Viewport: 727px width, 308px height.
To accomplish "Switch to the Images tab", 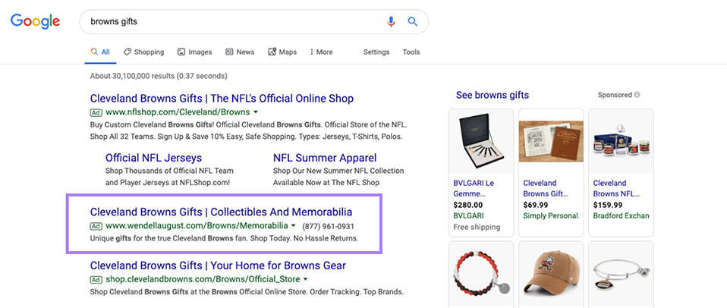I will [194, 52].
